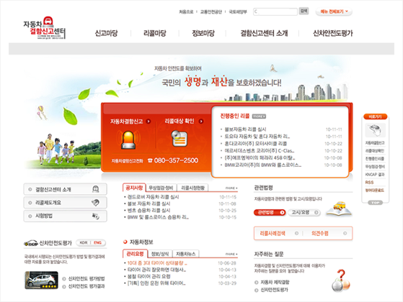Click more link in 공지사항 tab section
The image size is (403, 302).
pos(231,188)
